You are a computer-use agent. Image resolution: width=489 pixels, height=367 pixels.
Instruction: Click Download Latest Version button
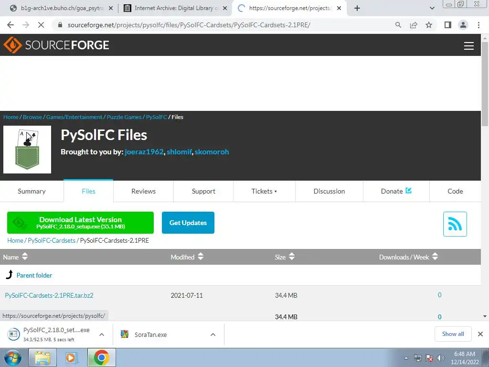(80, 223)
